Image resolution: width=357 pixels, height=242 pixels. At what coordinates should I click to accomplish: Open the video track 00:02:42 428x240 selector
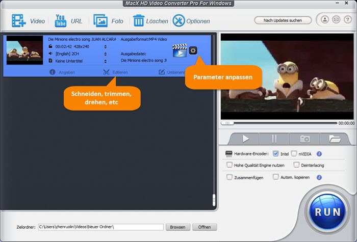click(105, 47)
